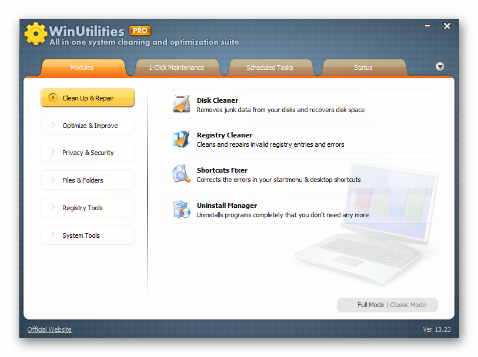Image resolution: width=478 pixels, height=357 pixels.
Task: Click the play icon on Clean Up & Repair
Action: [53, 97]
